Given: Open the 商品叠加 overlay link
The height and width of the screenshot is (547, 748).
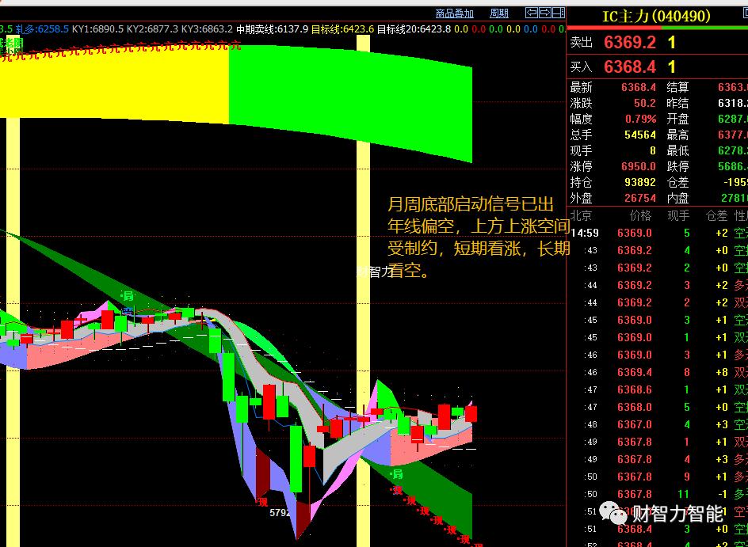Looking at the screenshot, I should (x=455, y=13).
